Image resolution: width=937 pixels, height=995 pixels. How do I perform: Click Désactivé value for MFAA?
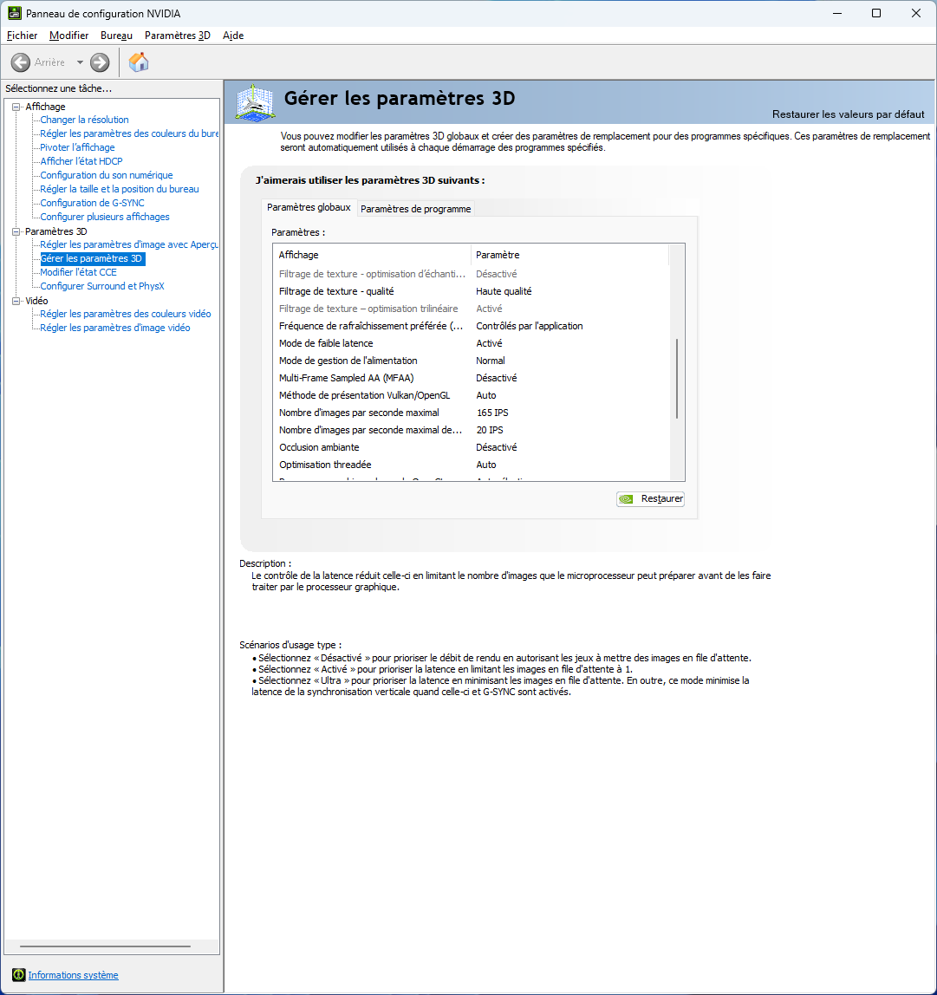click(x=497, y=378)
